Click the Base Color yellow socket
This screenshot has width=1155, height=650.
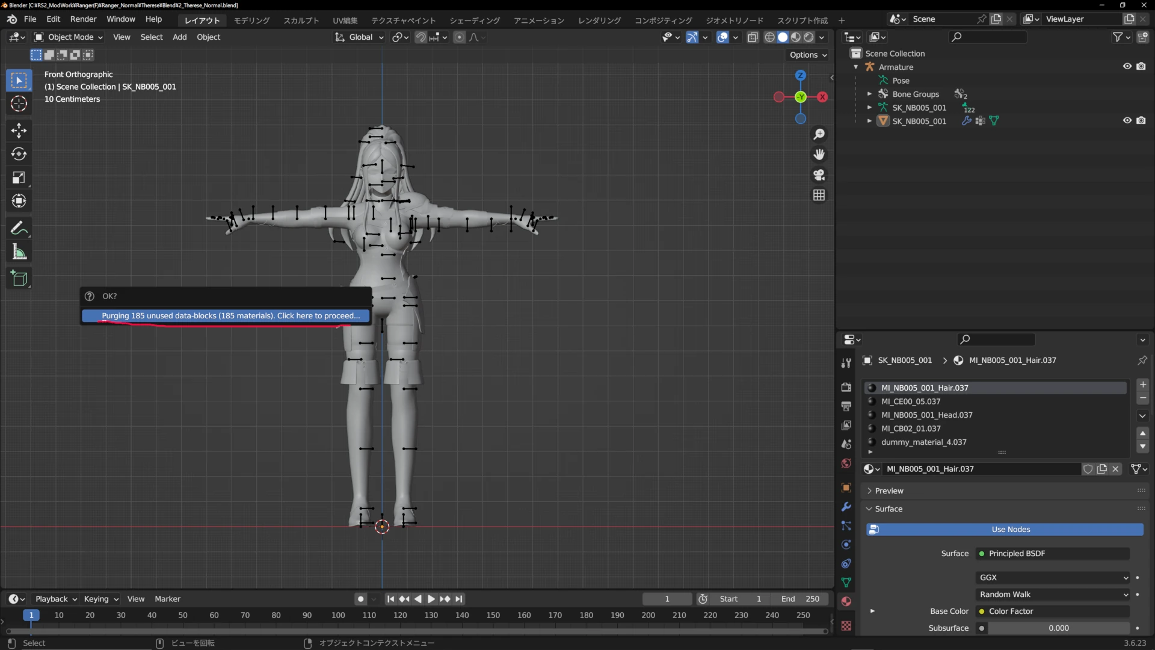(982, 611)
